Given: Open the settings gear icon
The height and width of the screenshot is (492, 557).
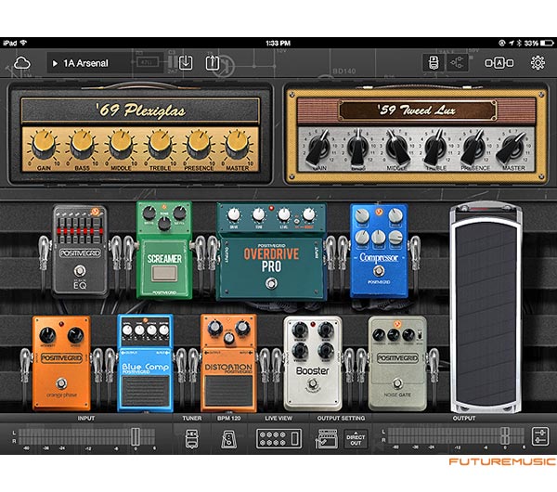Looking at the screenshot, I should [x=538, y=63].
